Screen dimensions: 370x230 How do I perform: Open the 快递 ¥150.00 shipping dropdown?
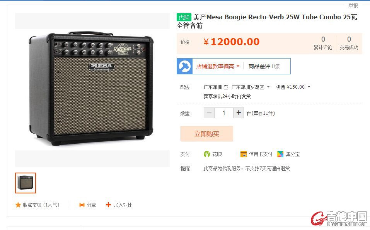click(x=309, y=87)
